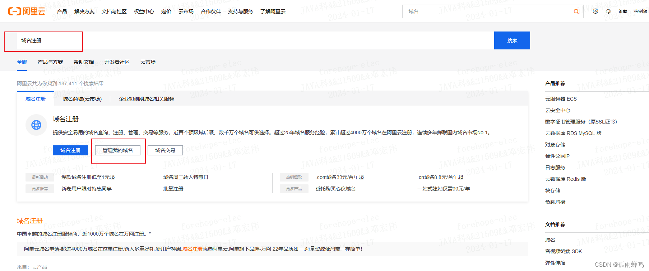Image resolution: width=649 pixels, height=271 pixels.
Task: Open 块存储 recommendation
Action: click(553, 190)
